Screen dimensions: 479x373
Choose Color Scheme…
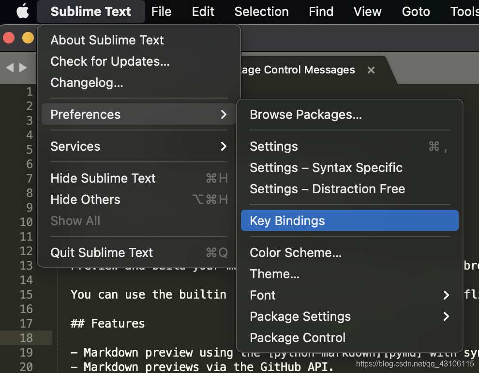pos(295,253)
